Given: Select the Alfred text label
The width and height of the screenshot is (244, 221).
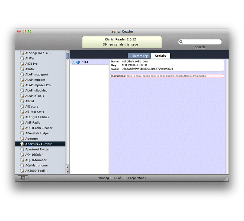Looking at the screenshot, I should (x=30, y=101).
